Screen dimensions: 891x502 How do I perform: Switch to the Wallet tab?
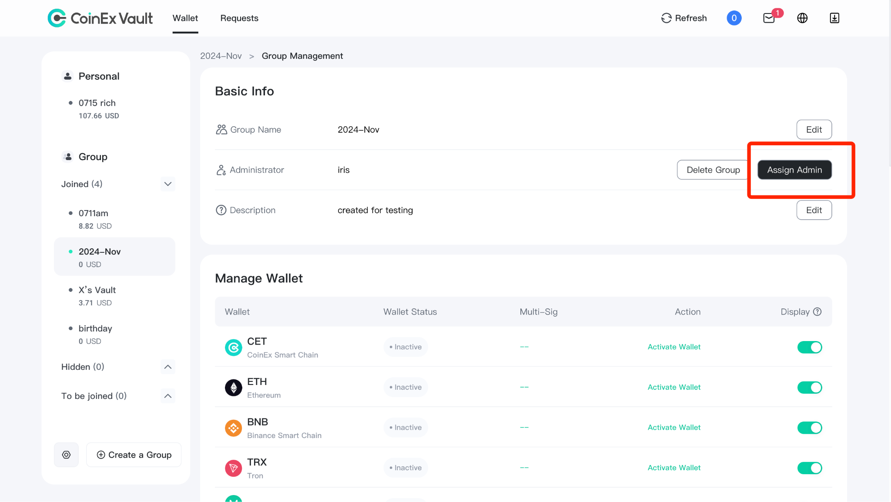coord(185,18)
